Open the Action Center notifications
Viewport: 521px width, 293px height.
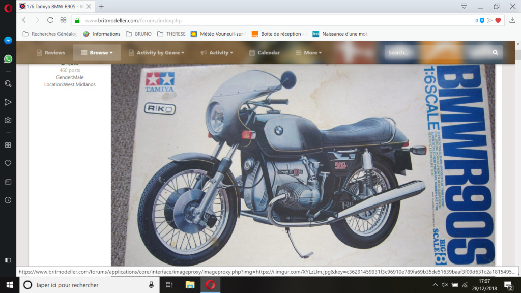(508, 285)
